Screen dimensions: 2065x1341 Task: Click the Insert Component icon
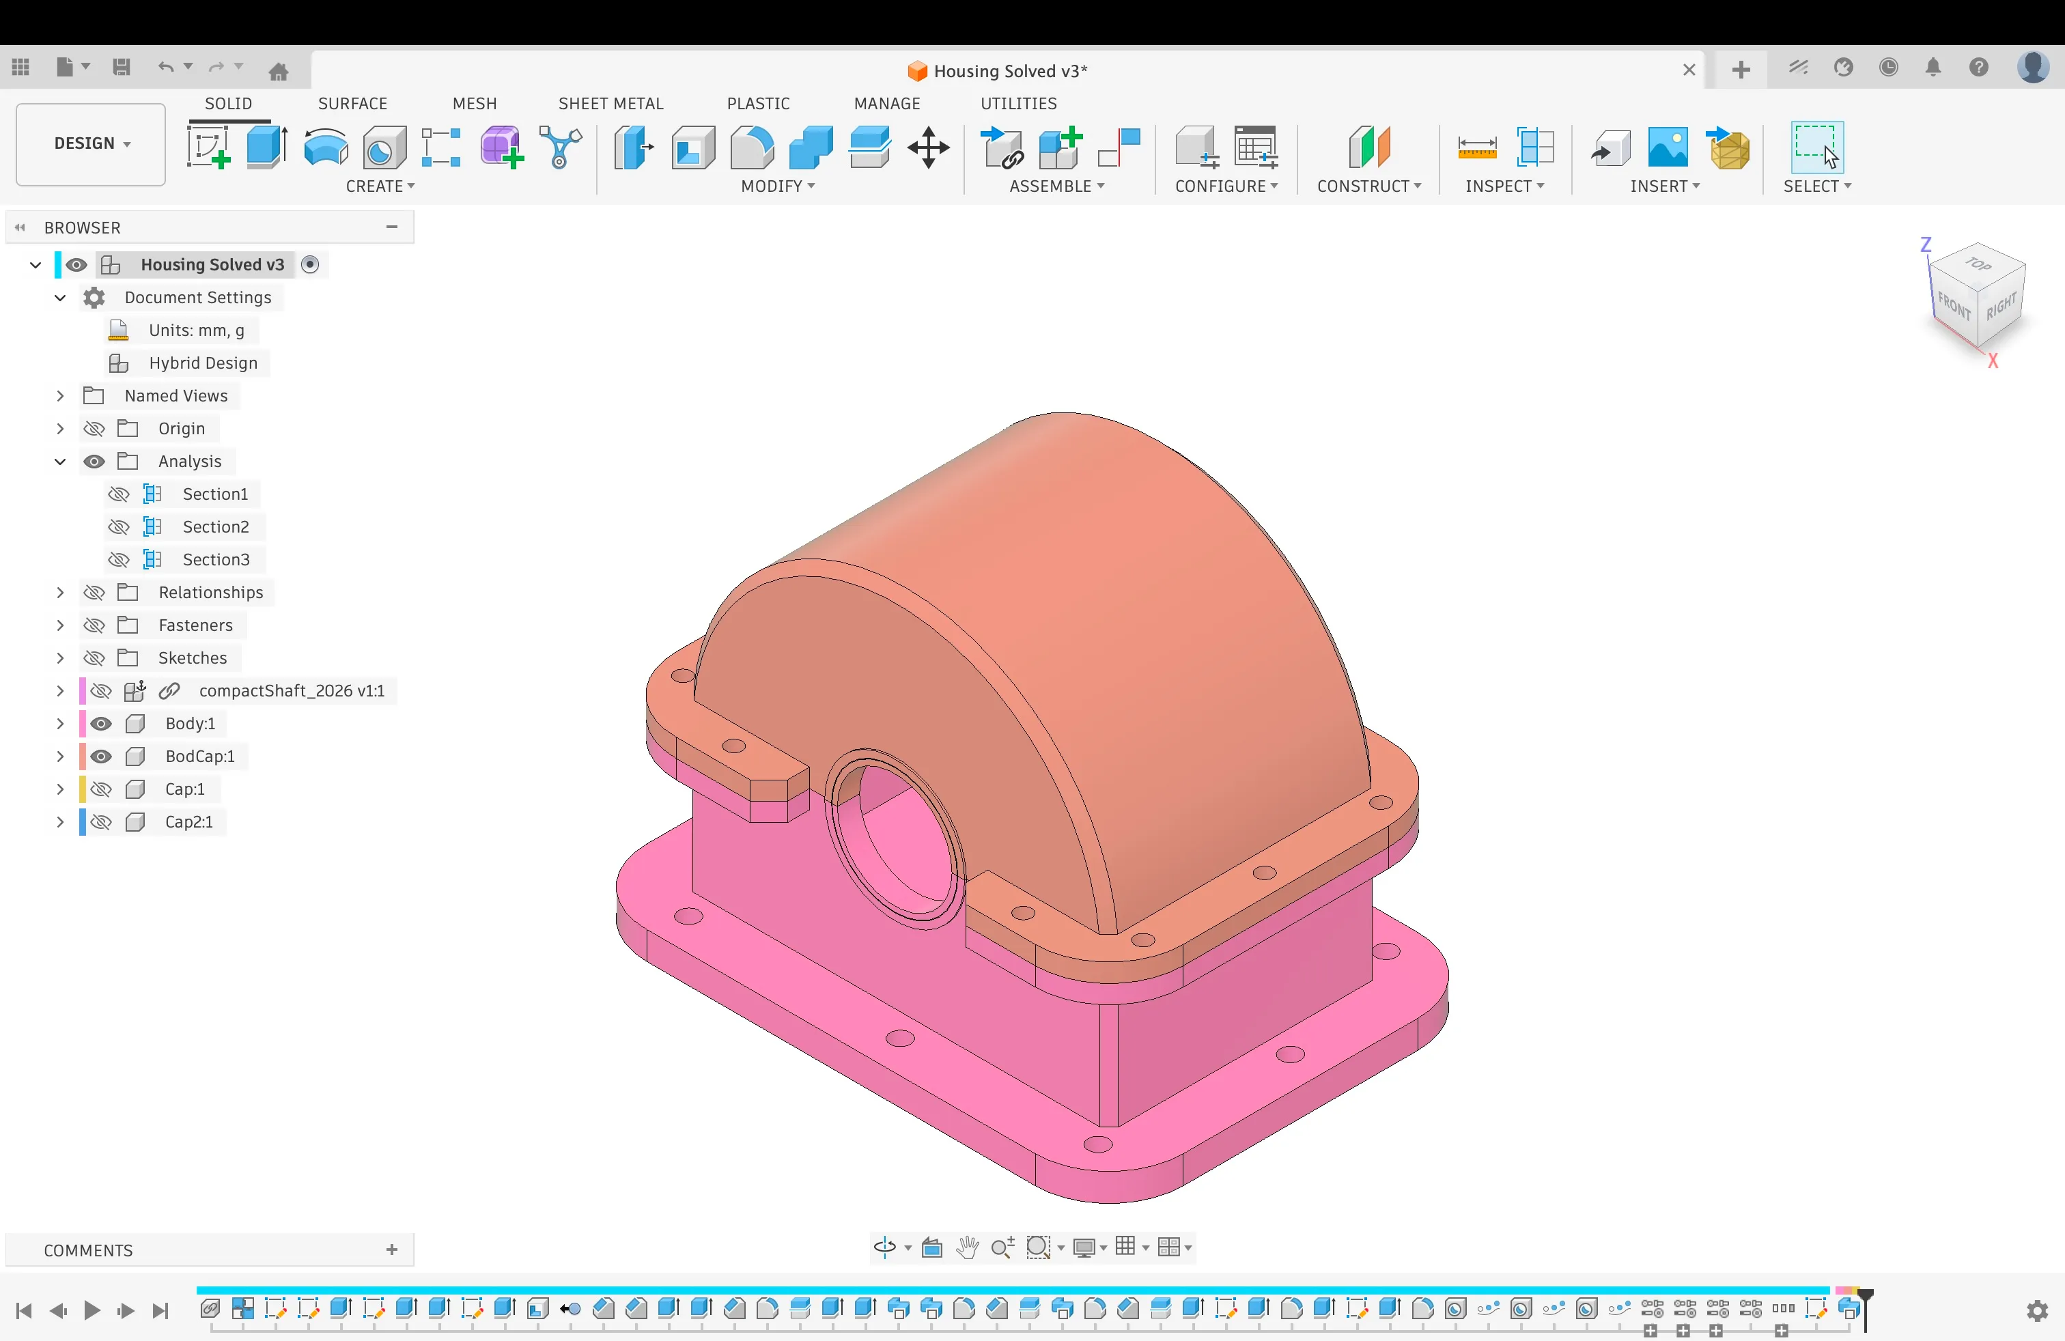pos(1002,147)
